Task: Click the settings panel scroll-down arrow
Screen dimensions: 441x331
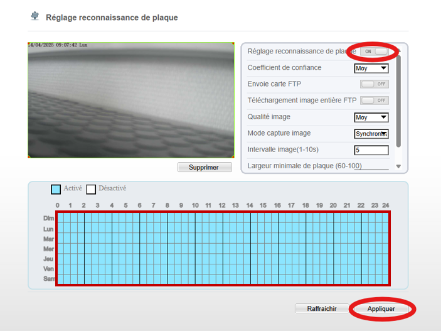Action: [x=398, y=166]
